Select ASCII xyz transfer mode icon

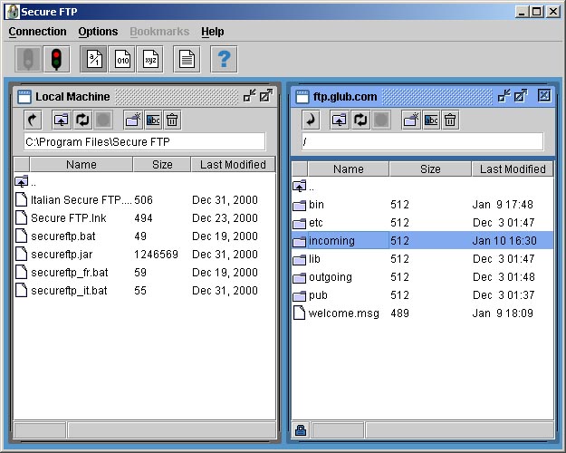click(x=150, y=59)
